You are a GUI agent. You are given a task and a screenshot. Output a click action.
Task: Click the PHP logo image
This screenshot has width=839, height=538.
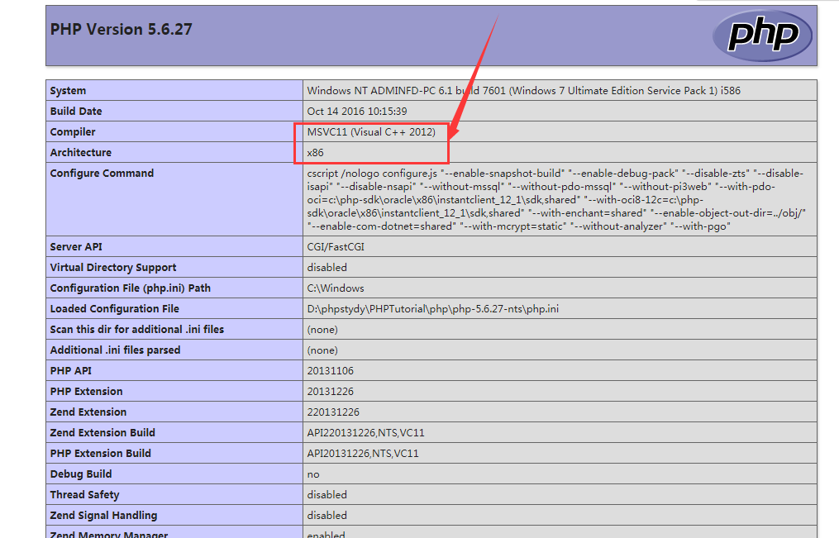pyautogui.click(x=761, y=35)
